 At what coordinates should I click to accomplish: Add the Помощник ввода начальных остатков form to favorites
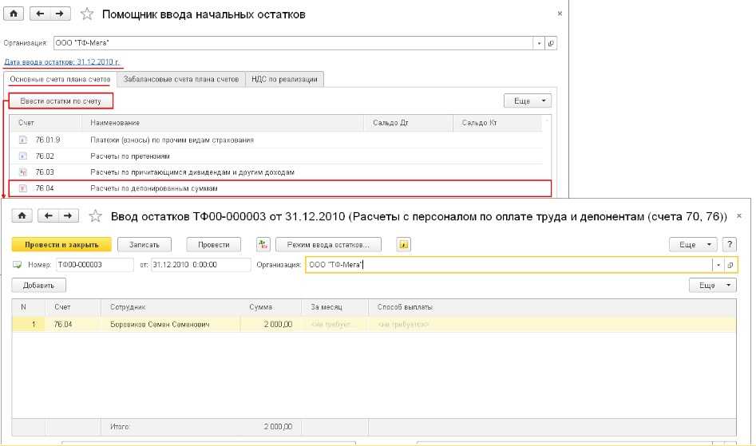(x=88, y=14)
